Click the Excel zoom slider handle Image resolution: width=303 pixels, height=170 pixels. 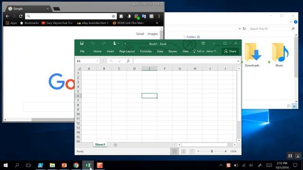(212, 151)
